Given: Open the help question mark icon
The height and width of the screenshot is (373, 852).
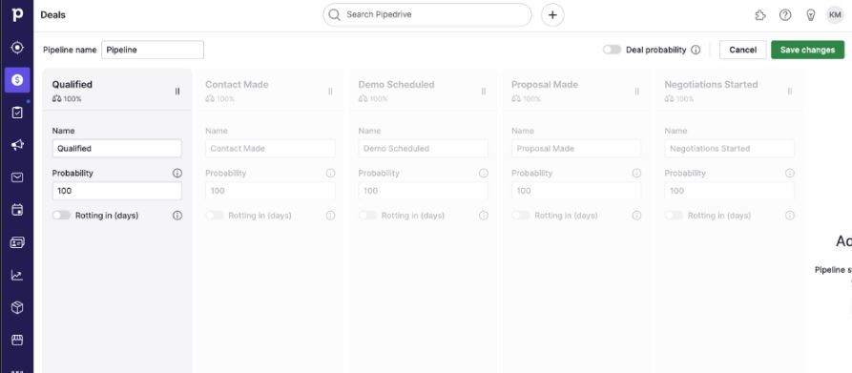Looking at the screenshot, I should 785,15.
